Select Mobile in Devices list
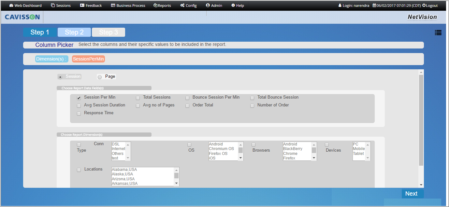The image size is (449, 207). (359, 149)
